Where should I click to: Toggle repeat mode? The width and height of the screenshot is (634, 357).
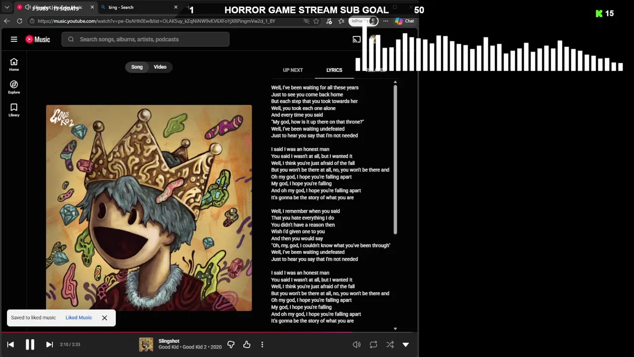tap(373, 344)
